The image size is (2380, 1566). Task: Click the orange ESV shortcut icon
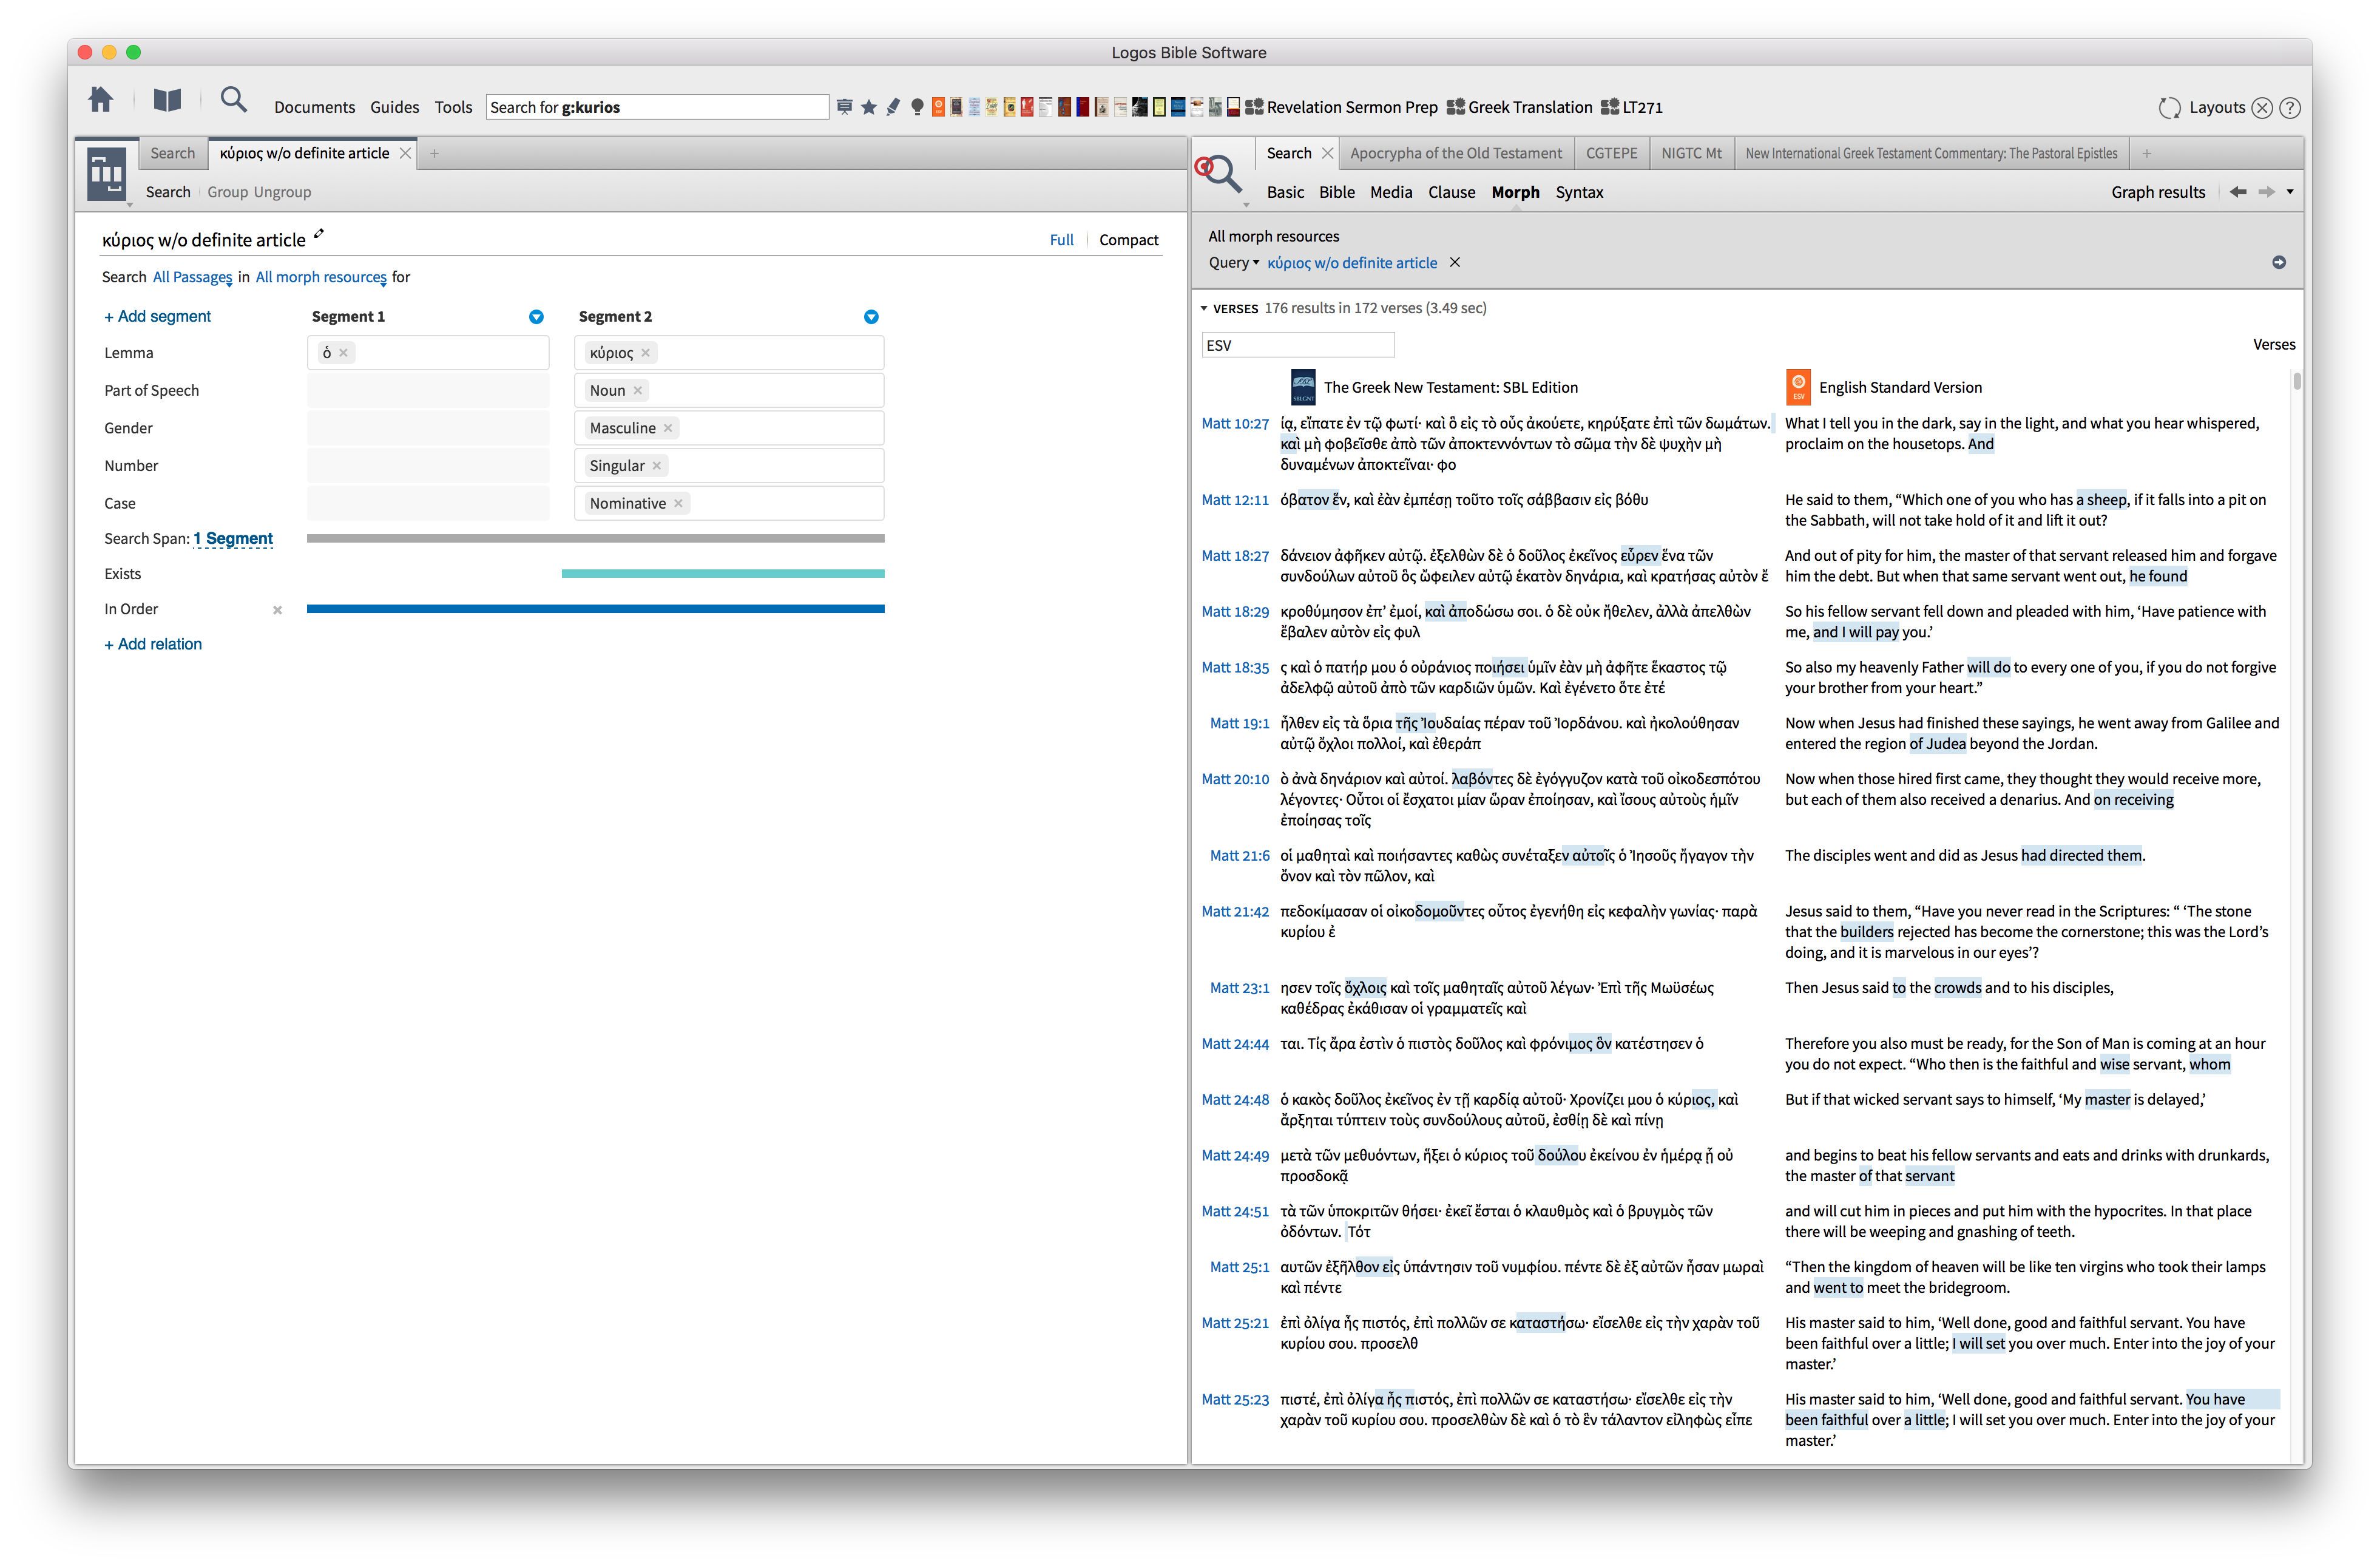[938, 107]
